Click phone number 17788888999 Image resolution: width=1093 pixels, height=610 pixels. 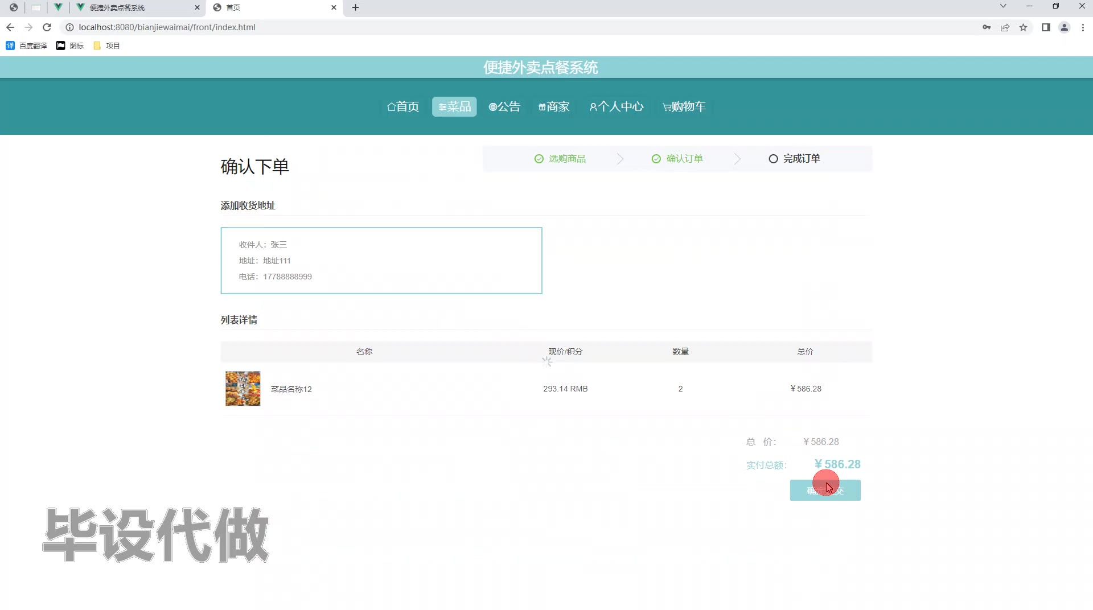(287, 277)
